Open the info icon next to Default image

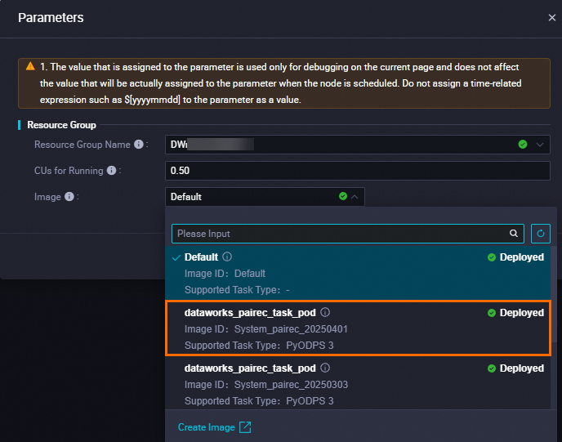click(x=227, y=257)
